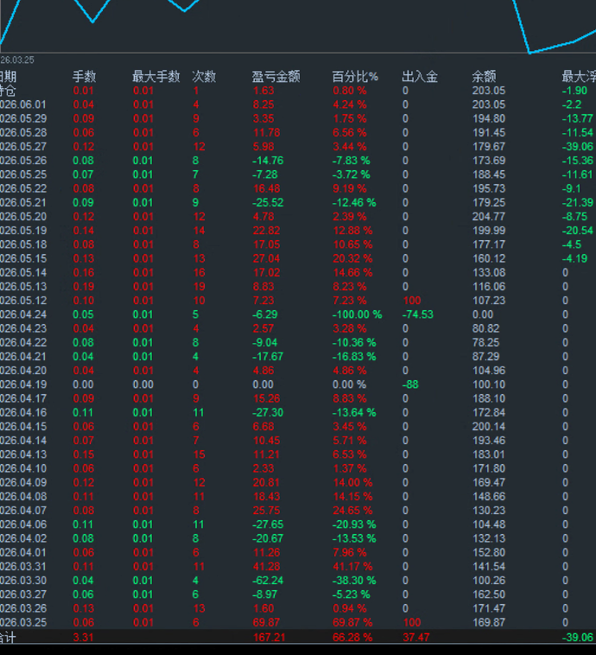Click the 余额 column header
The height and width of the screenshot is (655, 596).
484,76
